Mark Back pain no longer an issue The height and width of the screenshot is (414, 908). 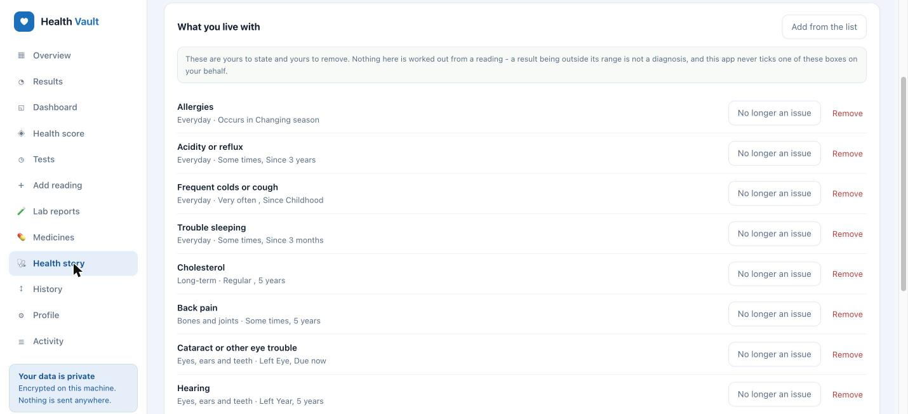pos(774,314)
